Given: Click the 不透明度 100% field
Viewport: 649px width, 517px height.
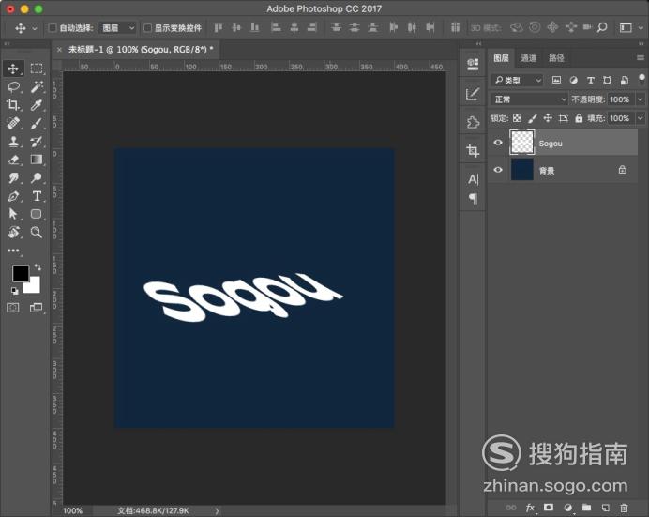Looking at the screenshot, I should [x=620, y=99].
